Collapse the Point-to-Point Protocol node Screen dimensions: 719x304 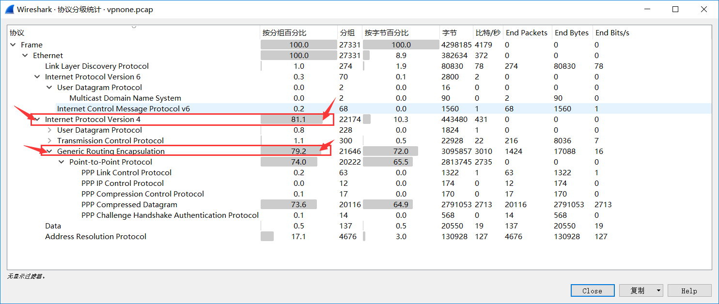click(x=62, y=162)
